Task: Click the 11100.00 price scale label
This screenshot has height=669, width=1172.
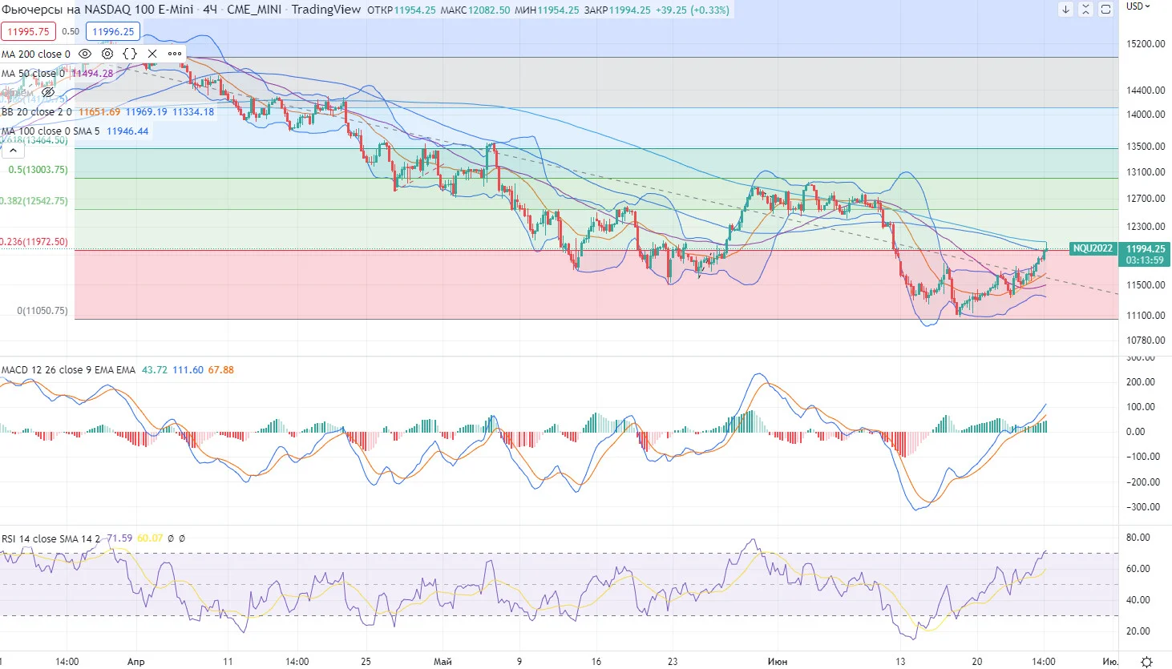Action: click(1146, 316)
